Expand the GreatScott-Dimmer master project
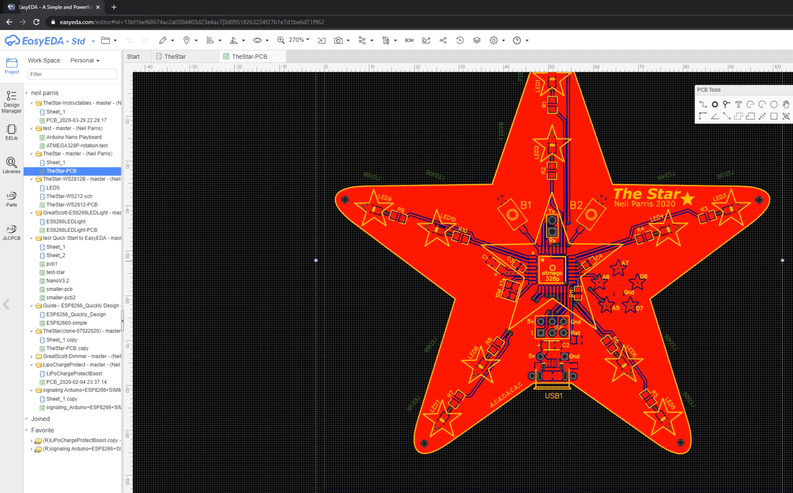The height and width of the screenshot is (493, 793). pyautogui.click(x=32, y=356)
